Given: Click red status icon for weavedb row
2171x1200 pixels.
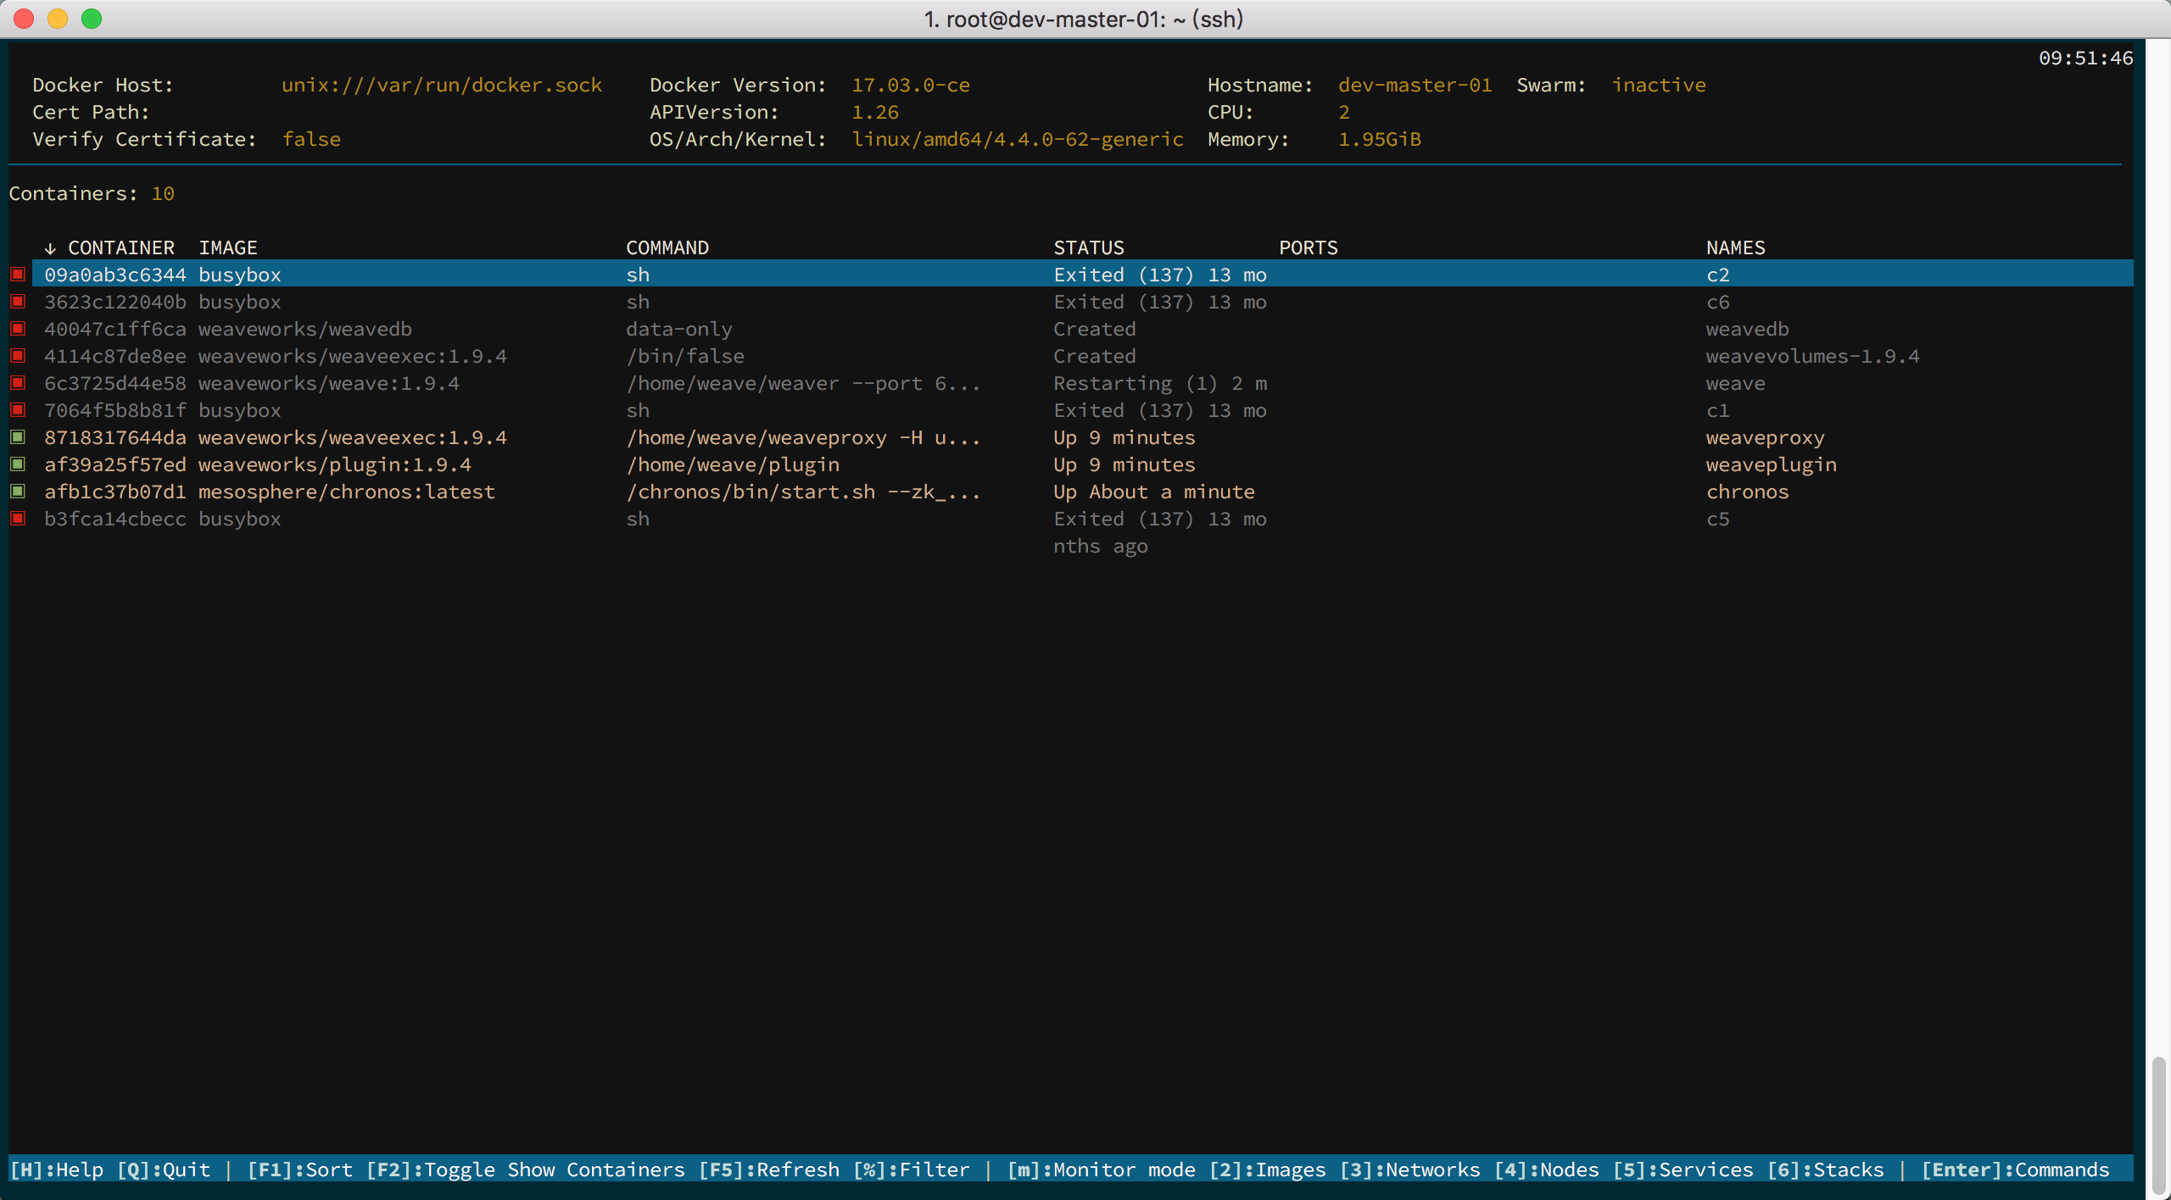Looking at the screenshot, I should click(18, 329).
